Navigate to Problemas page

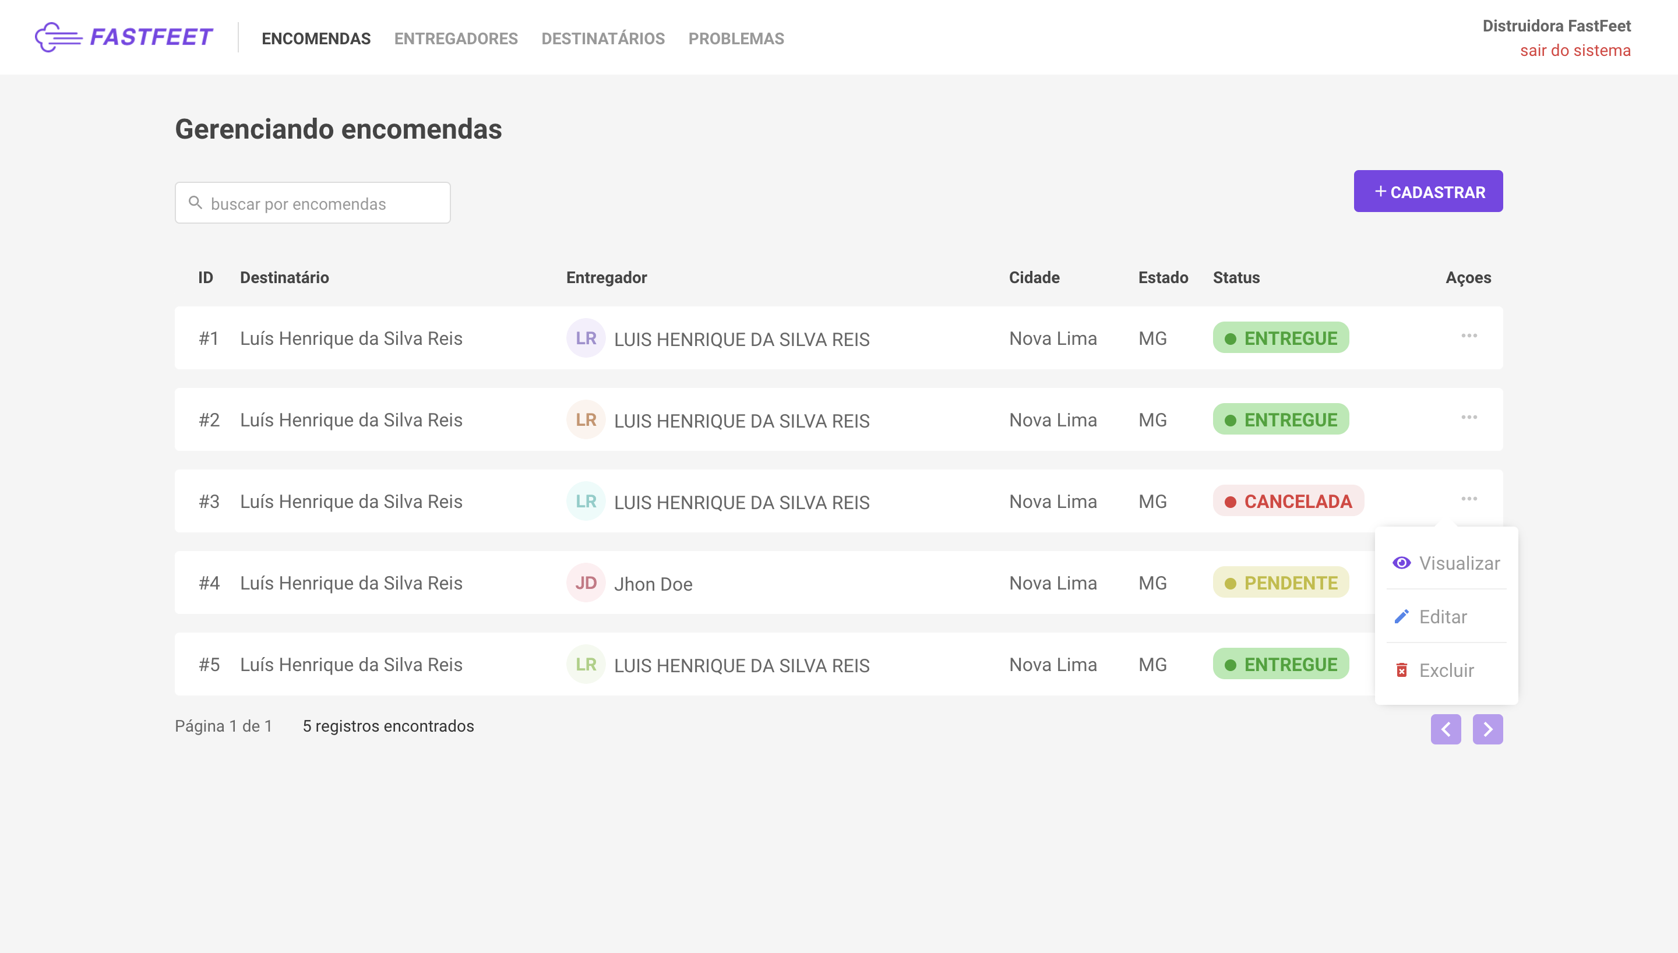pos(736,38)
